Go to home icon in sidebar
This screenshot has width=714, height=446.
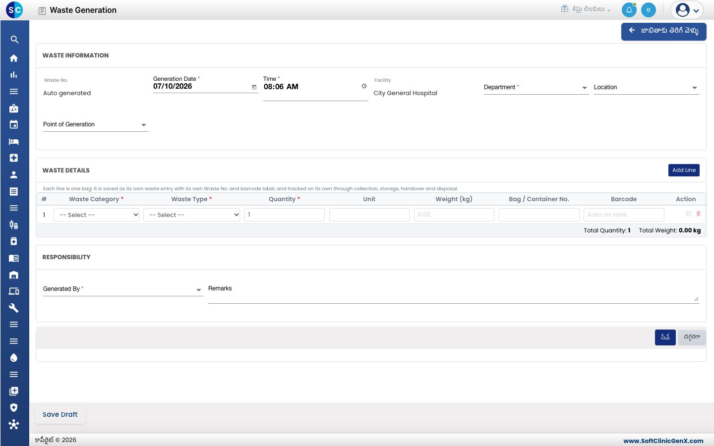(x=14, y=58)
